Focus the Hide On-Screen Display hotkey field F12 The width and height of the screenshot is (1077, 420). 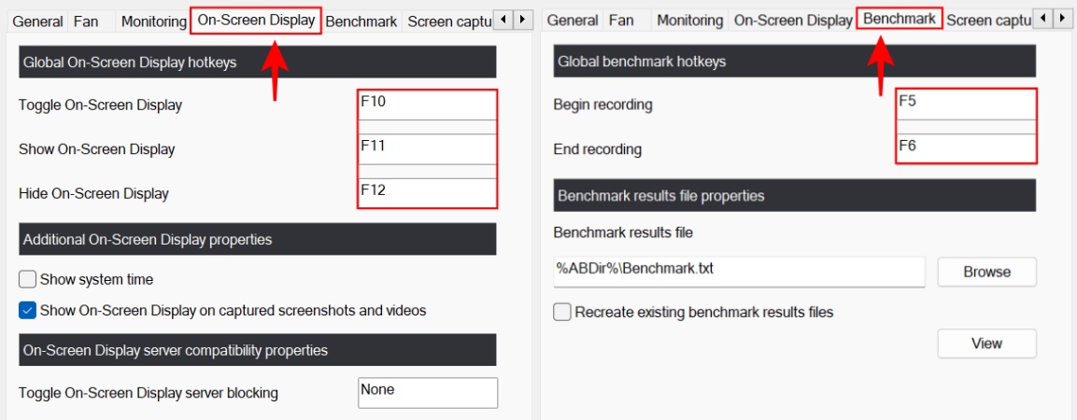(427, 193)
